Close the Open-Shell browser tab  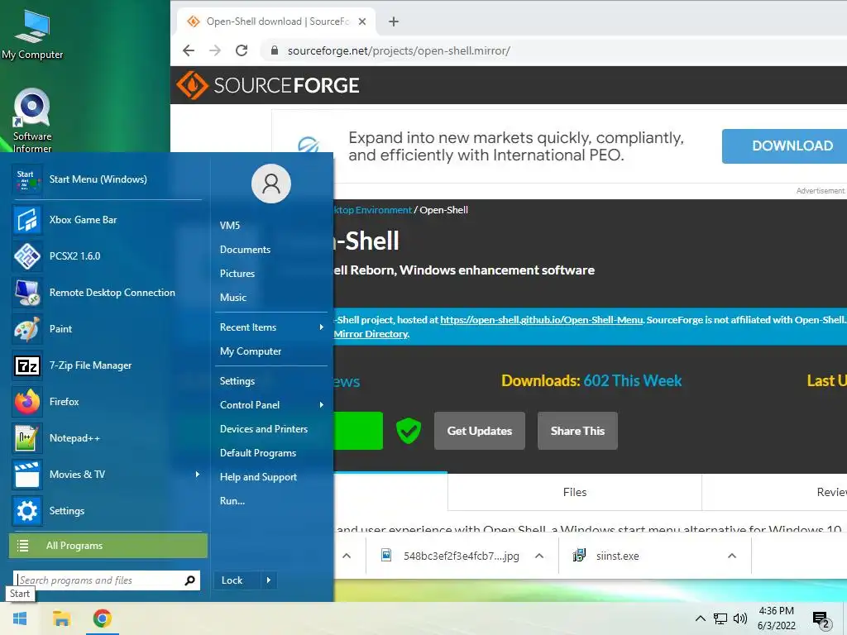tap(362, 21)
